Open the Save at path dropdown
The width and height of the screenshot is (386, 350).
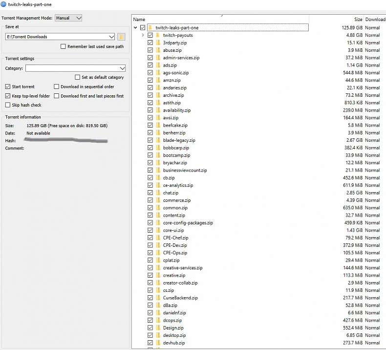click(x=60, y=37)
